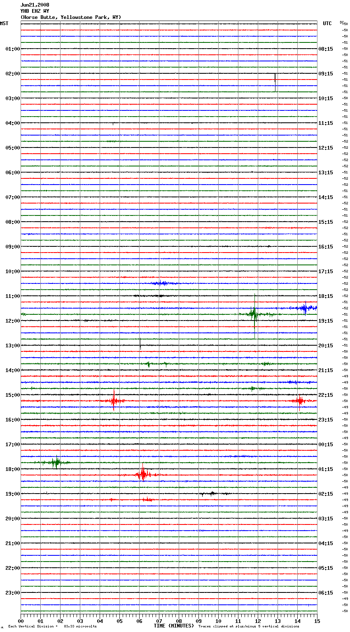350x632 pixels.
Task: Select the 04:00 MST hour label
Action: pyautogui.click(x=12, y=123)
